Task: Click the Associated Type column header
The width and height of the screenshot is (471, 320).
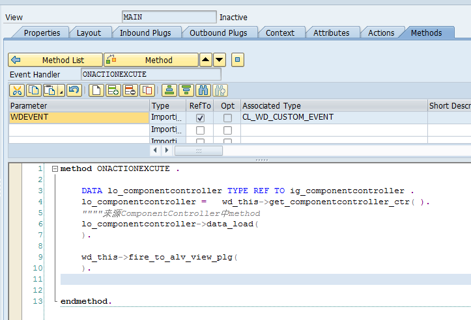Action: (334, 105)
